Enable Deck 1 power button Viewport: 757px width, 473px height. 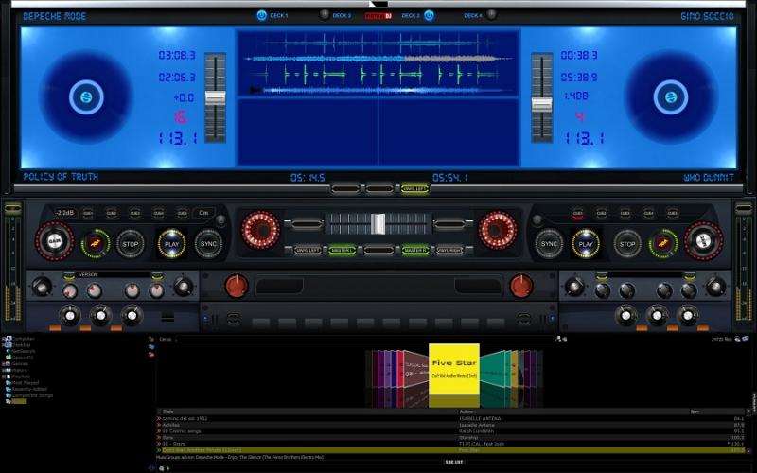click(x=262, y=15)
